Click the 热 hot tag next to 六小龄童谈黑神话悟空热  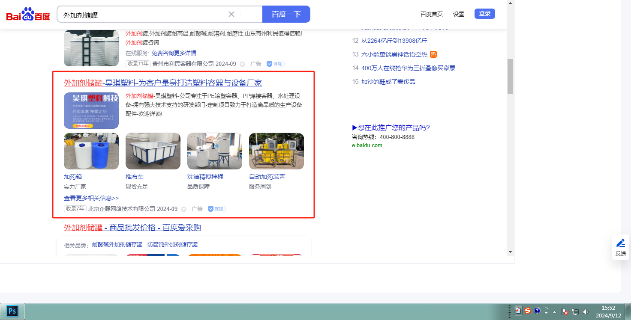click(433, 54)
